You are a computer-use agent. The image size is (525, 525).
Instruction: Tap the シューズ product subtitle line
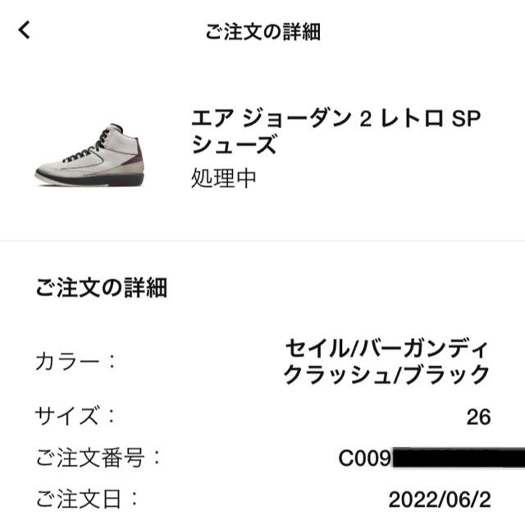click(x=234, y=144)
